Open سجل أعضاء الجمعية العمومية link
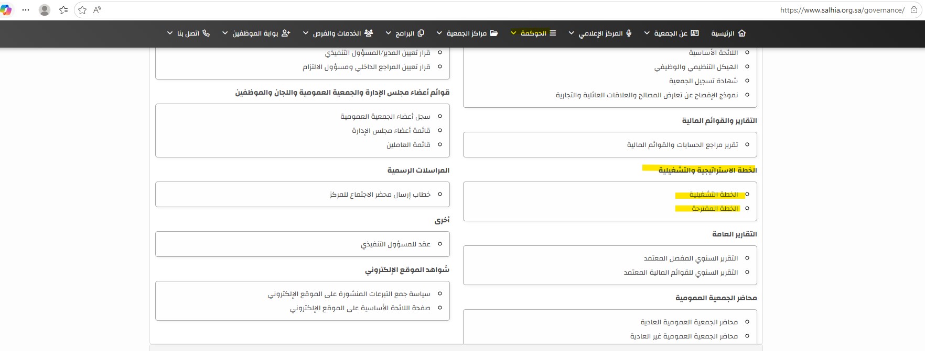The width and height of the screenshot is (925, 351). click(385, 117)
